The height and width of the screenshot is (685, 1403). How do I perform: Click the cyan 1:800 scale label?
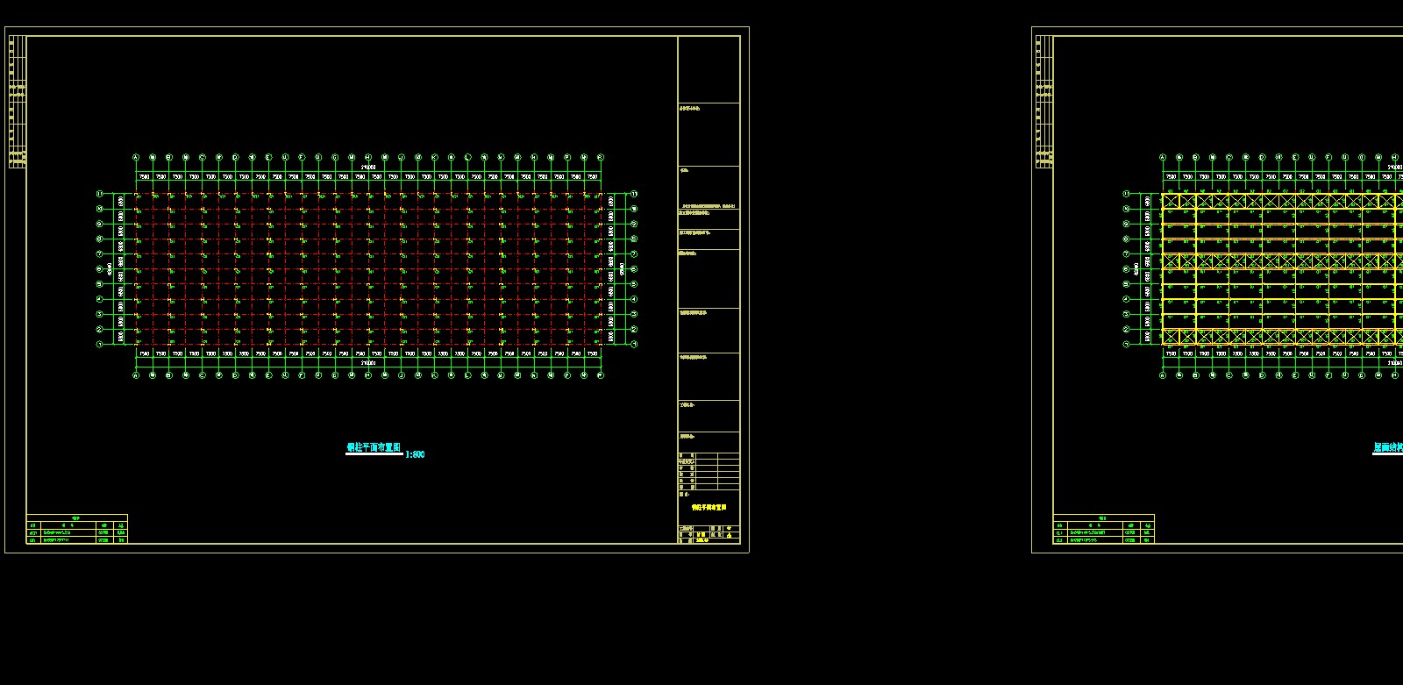(x=415, y=454)
